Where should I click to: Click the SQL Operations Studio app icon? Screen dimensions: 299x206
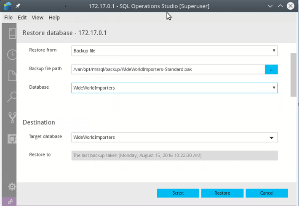tap(7, 6)
